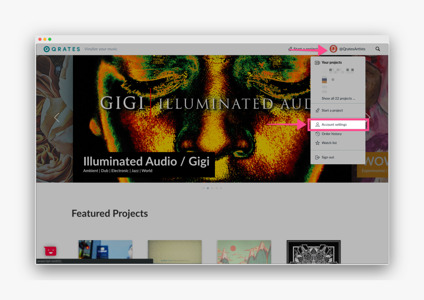Click the Featured Projects heading
Image resolution: width=424 pixels, height=300 pixels.
(x=109, y=214)
